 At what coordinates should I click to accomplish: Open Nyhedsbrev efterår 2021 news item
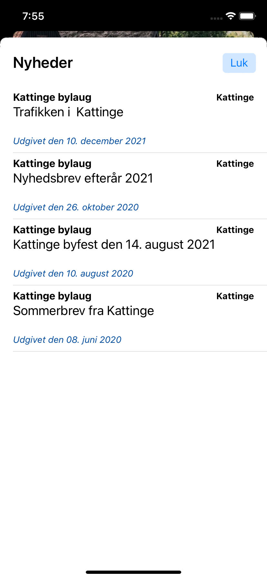[83, 178]
